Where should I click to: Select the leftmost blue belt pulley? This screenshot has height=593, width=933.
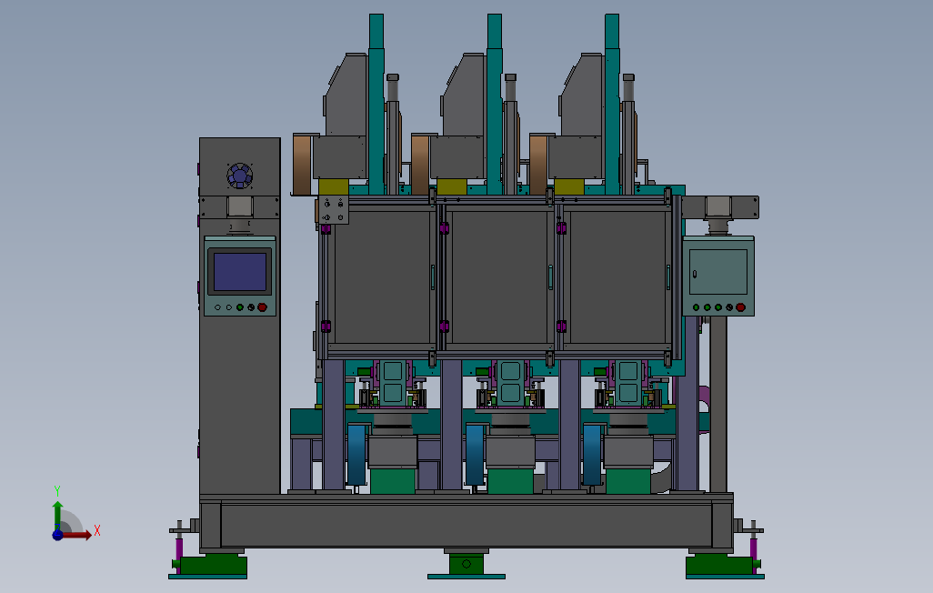357,454
